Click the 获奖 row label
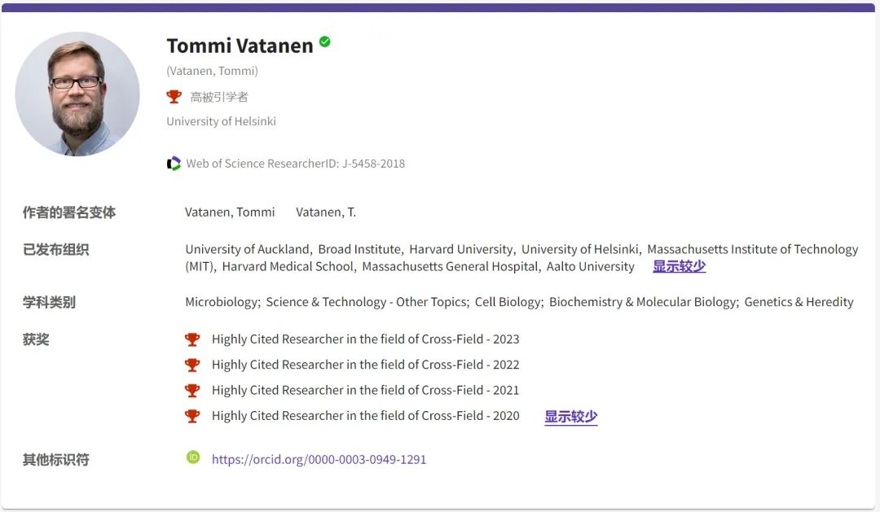The height and width of the screenshot is (512, 880). (36, 339)
